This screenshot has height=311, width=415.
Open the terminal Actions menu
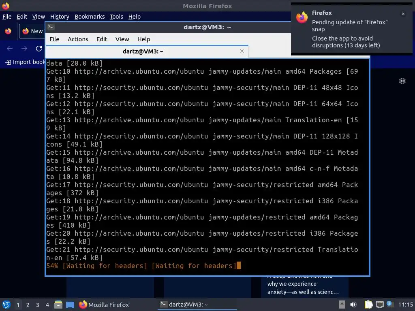click(x=78, y=39)
